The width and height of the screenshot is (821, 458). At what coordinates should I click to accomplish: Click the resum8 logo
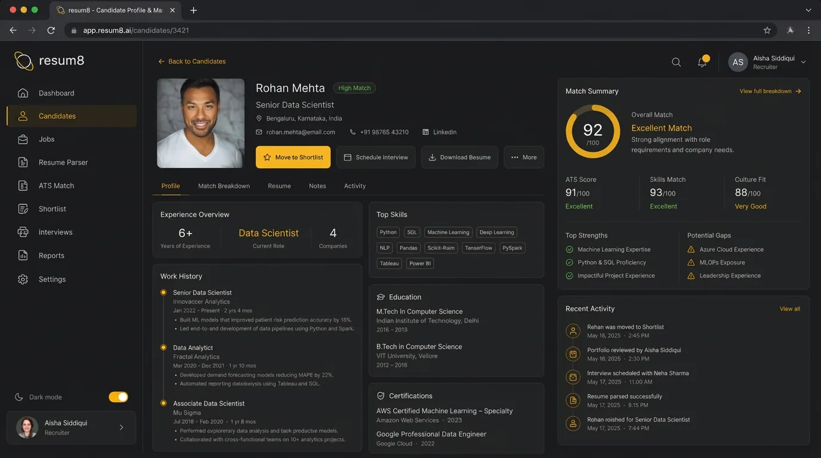coord(50,60)
